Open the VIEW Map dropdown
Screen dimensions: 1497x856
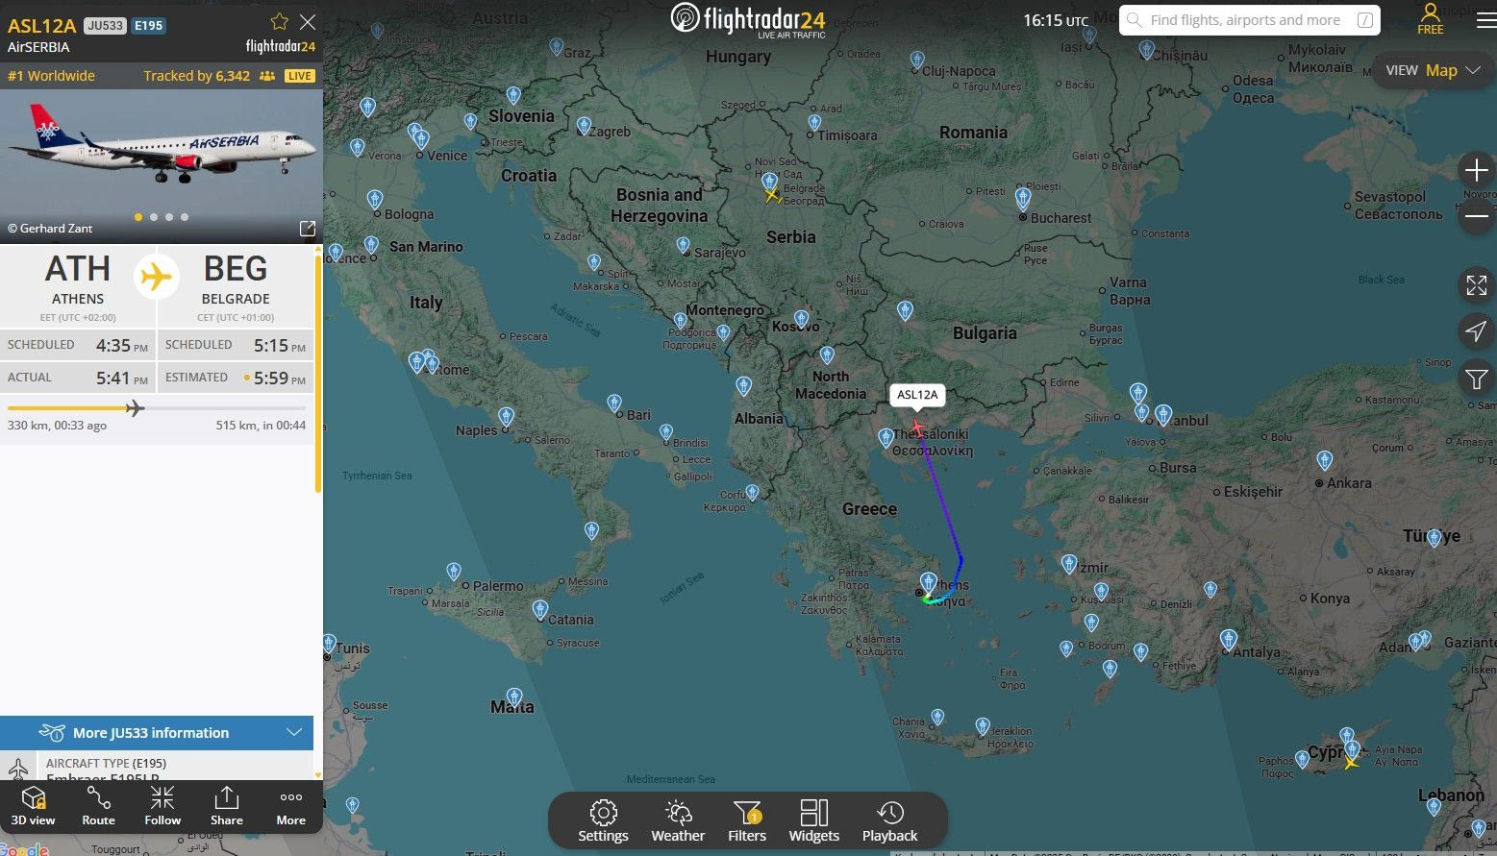pos(1432,70)
